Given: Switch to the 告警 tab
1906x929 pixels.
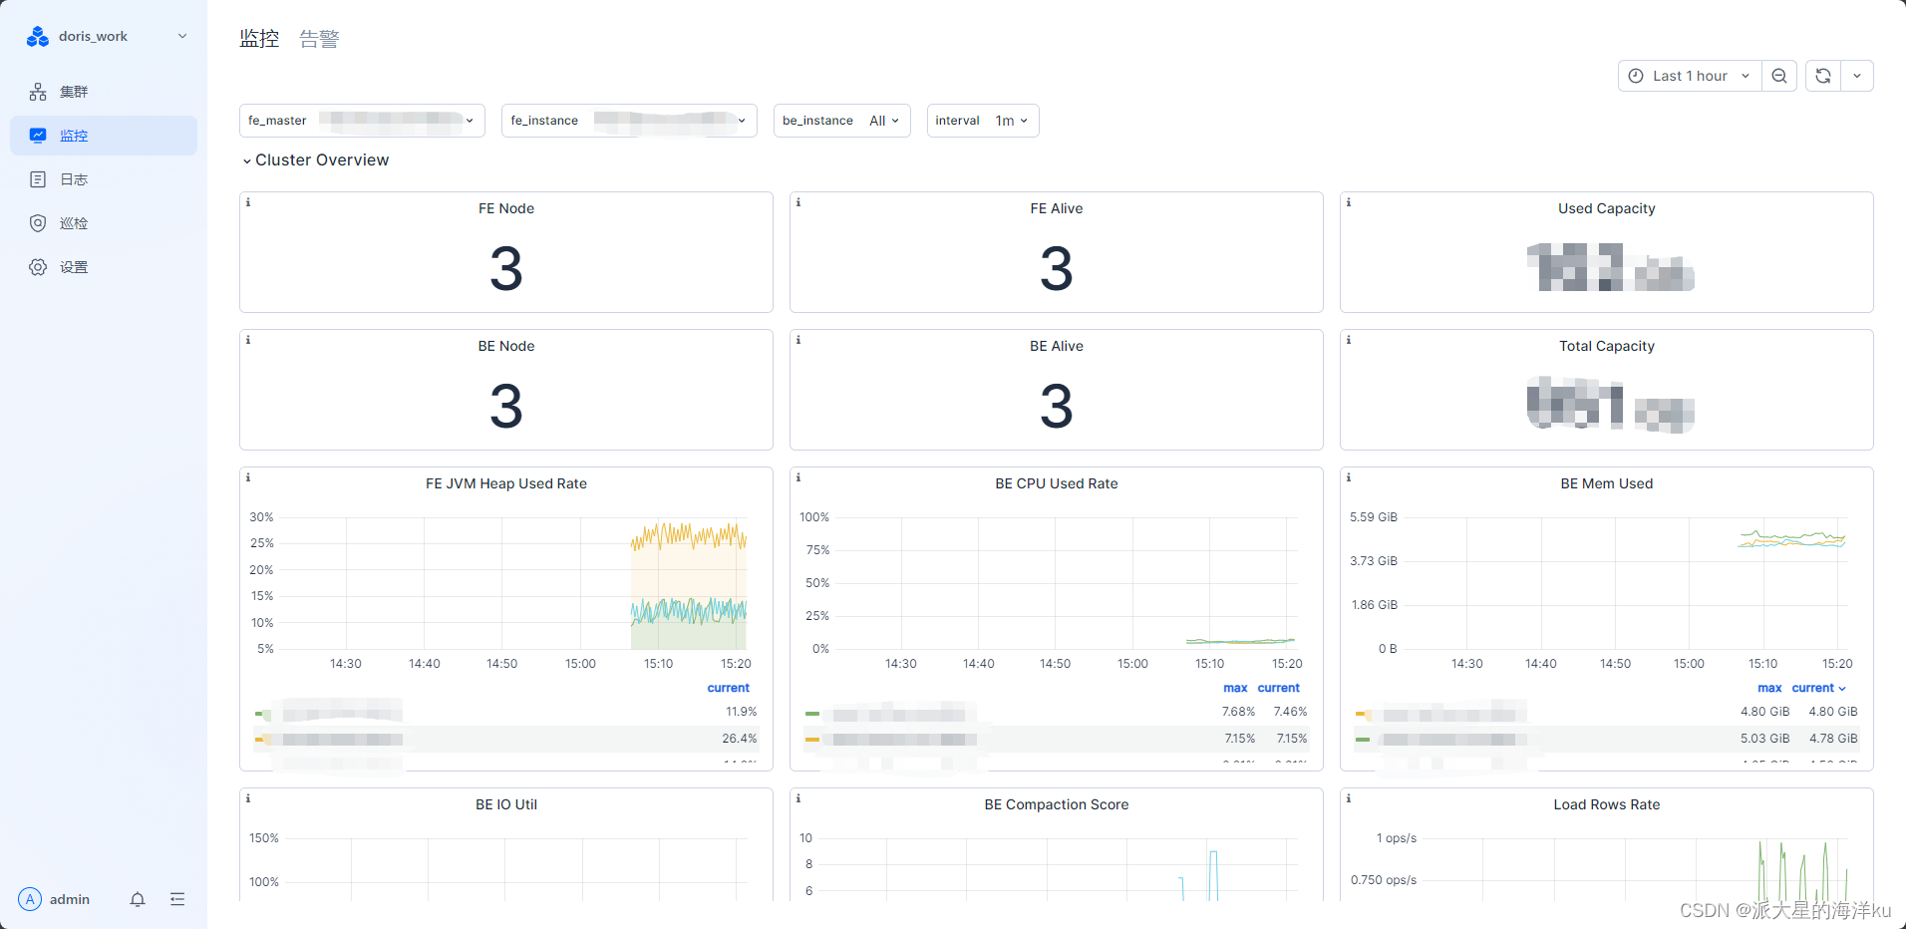Looking at the screenshot, I should (319, 38).
